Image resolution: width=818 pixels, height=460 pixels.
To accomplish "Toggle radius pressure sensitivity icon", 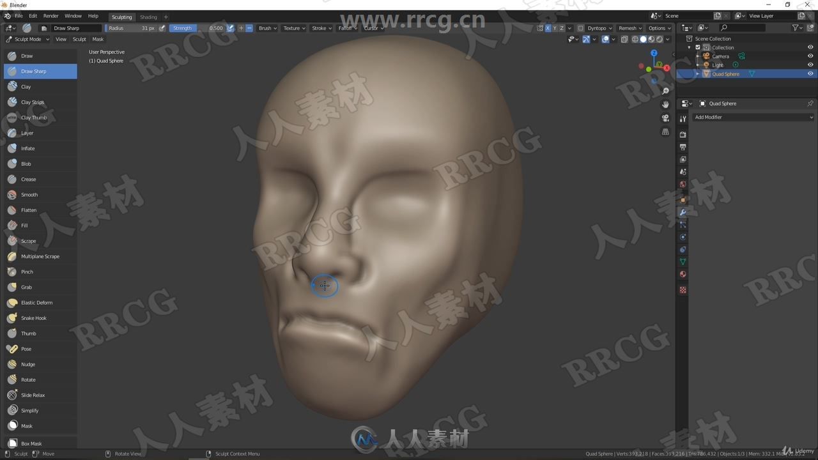I will [x=162, y=28].
